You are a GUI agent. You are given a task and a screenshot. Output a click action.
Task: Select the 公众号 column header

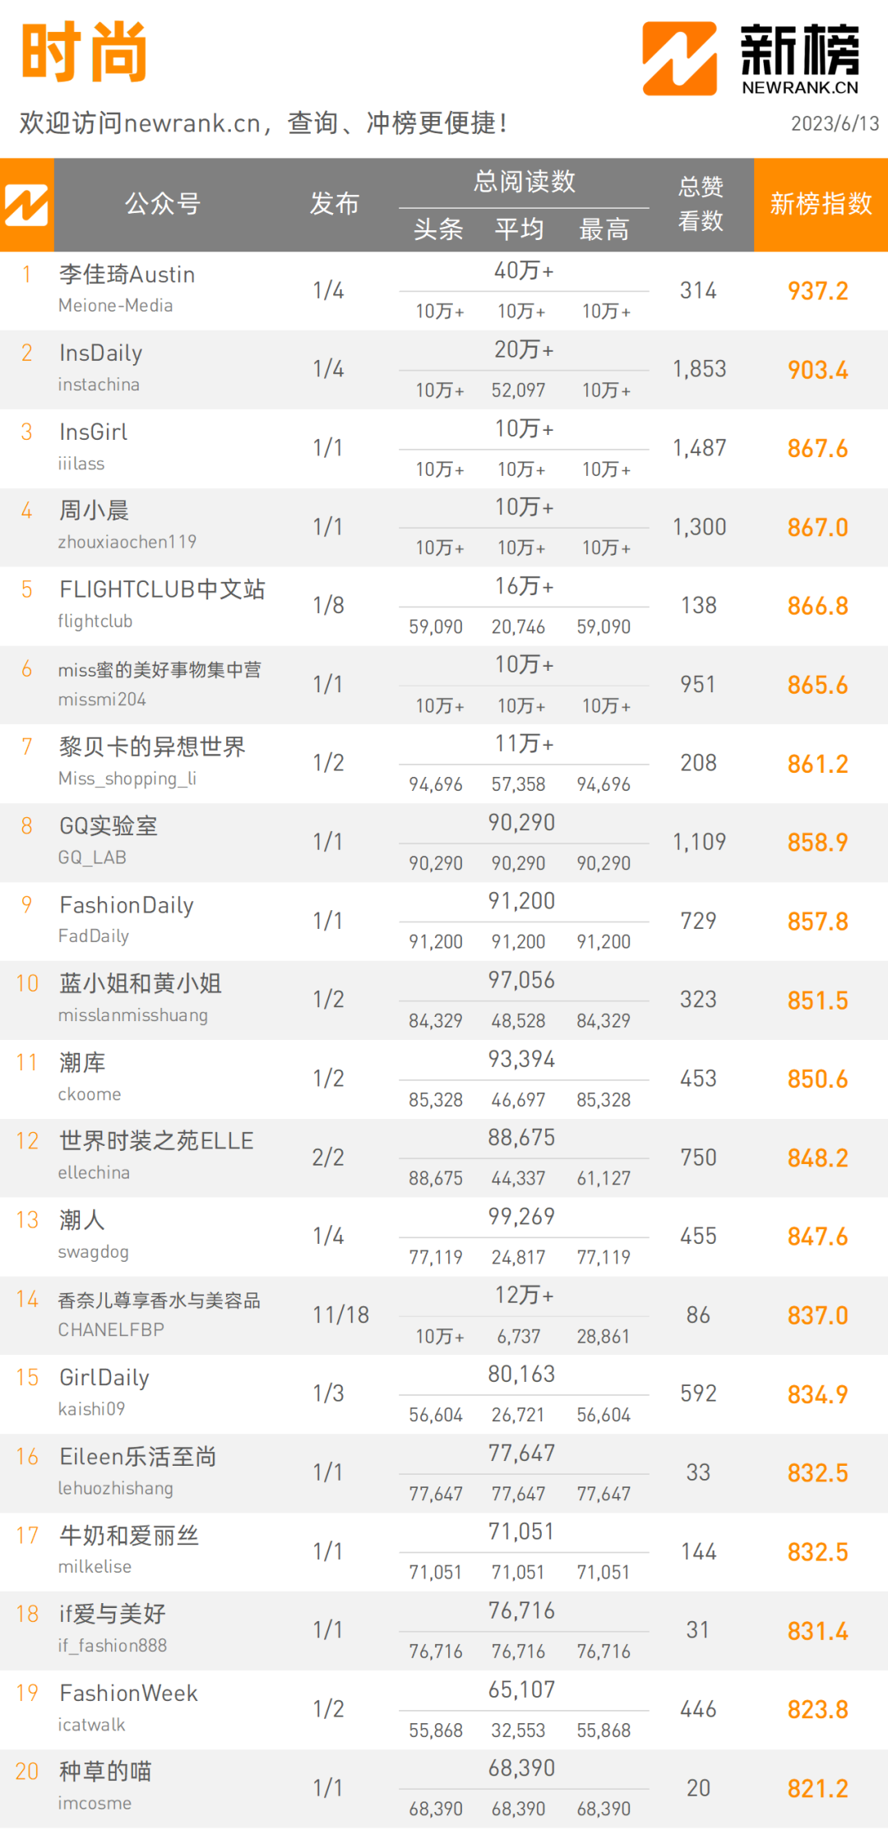tap(163, 204)
